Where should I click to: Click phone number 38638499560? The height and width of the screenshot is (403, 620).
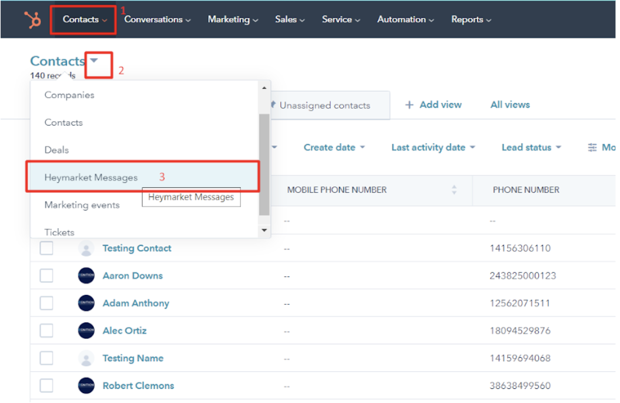[x=520, y=385]
